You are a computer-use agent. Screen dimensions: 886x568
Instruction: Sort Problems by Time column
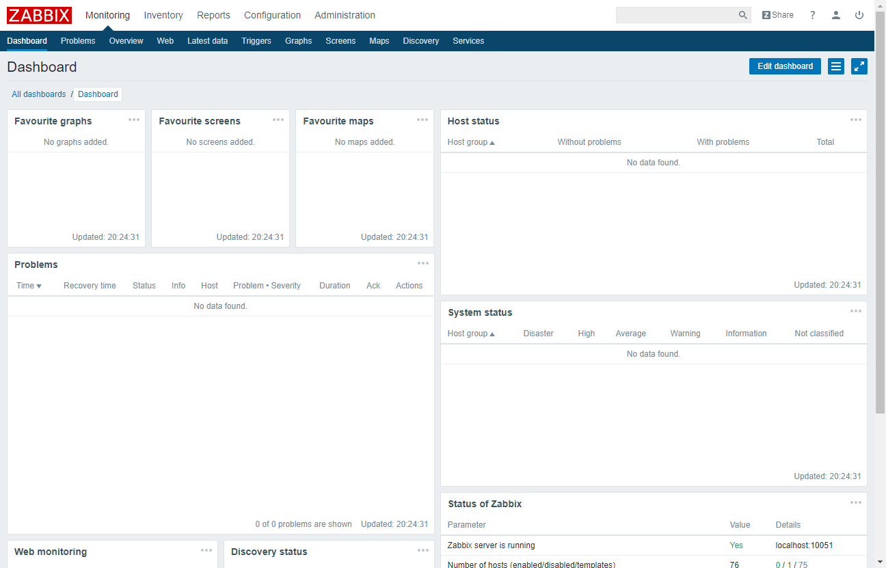29,286
